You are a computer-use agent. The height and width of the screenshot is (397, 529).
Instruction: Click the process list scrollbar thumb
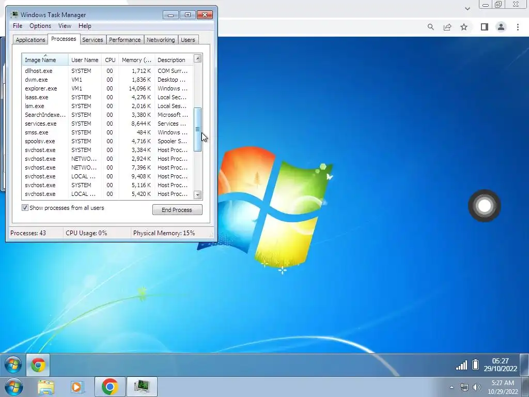coord(198,129)
